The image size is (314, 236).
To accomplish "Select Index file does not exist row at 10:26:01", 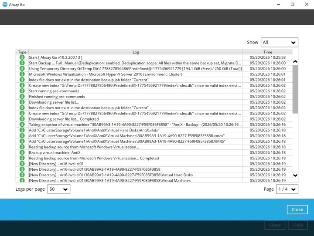I will [154, 80].
